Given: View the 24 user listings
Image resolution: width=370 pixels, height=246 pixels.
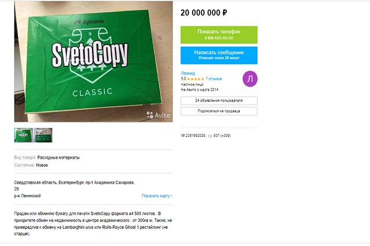Looking at the screenshot, I should coord(219,100).
